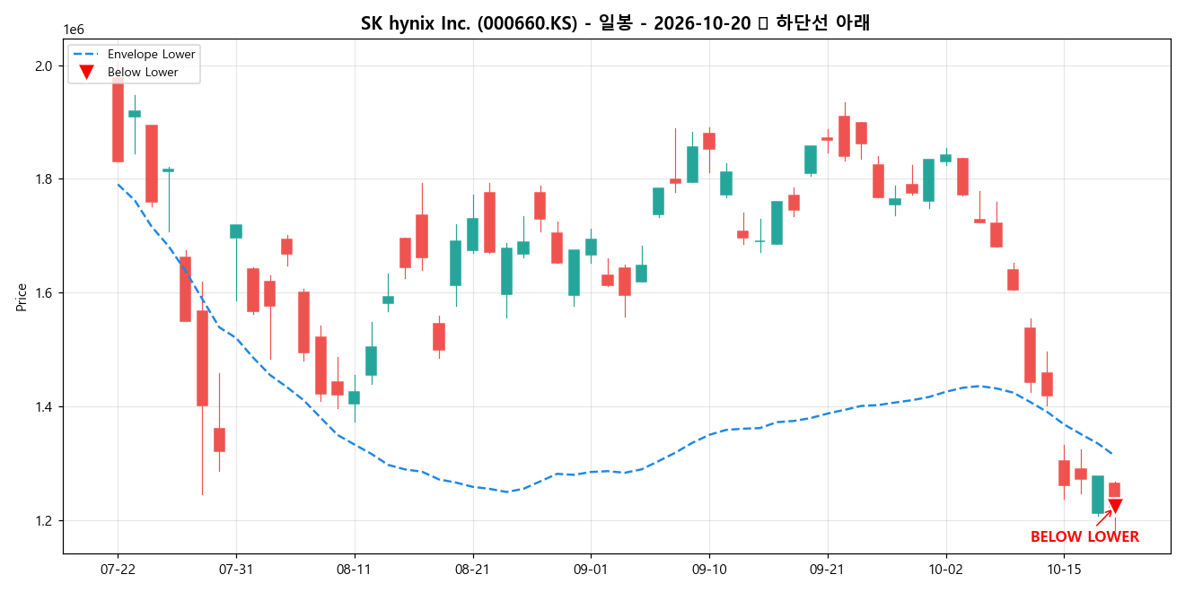Image resolution: width=1185 pixels, height=592 pixels.
Task: Click the 10-15 date tick label
Action: point(1064,569)
